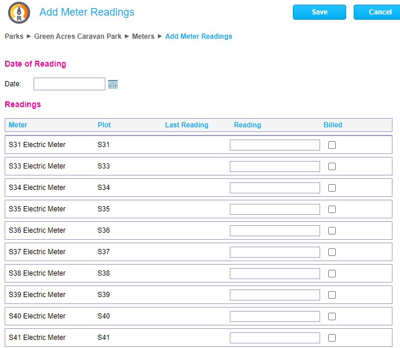Go to Parks breadcrumb link
400x348 pixels.
pos(14,36)
